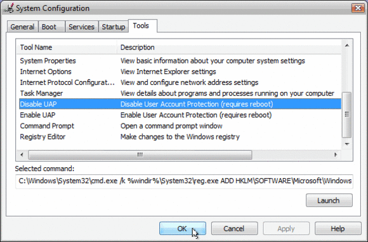The height and width of the screenshot is (242, 368).
Task: Choose the Task Manager entry
Action: click(x=180, y=93)
